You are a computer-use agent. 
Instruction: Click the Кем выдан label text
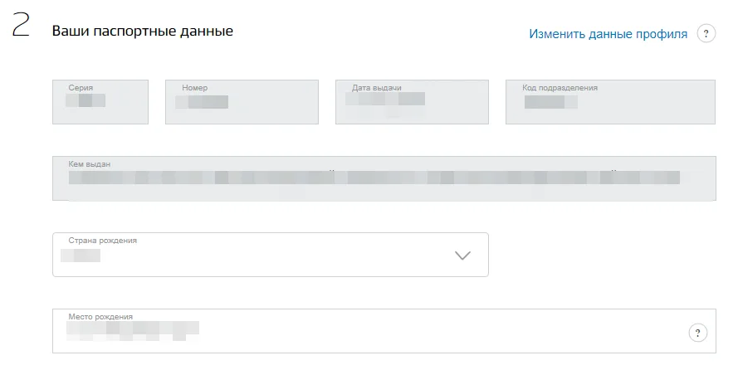coord(90,164)
